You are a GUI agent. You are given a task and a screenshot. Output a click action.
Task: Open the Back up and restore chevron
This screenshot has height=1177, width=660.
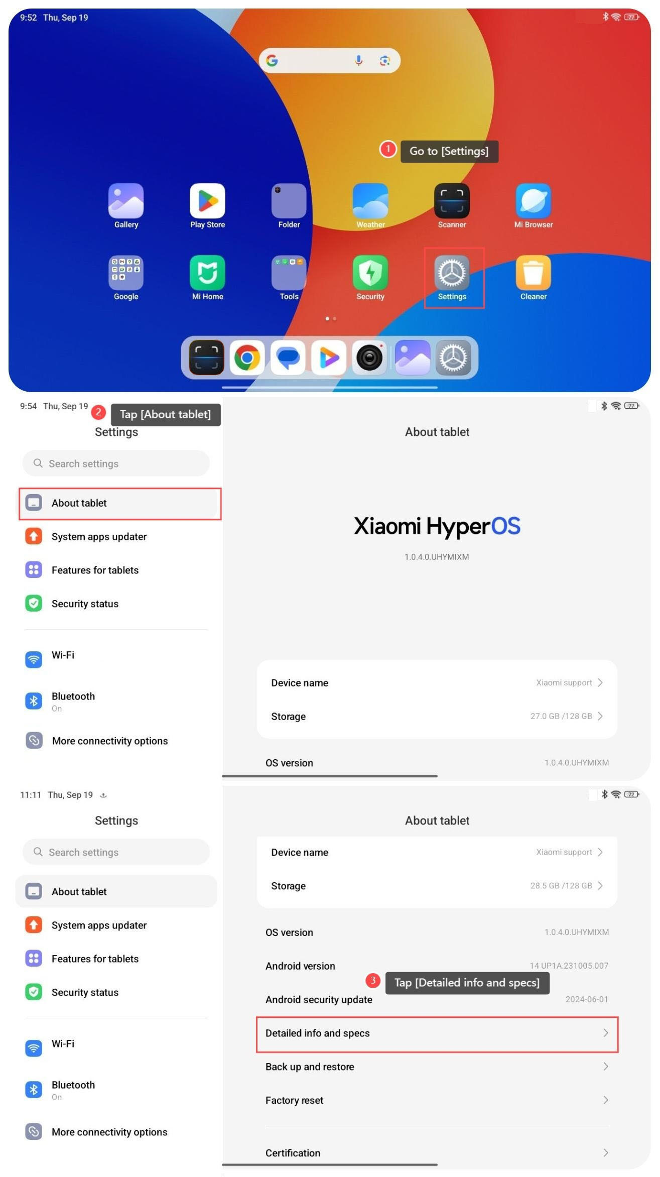pyautogui.click(x=605, y=1066)
